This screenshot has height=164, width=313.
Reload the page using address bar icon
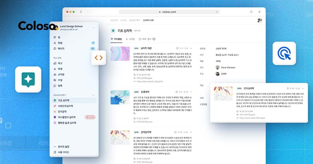217,12
